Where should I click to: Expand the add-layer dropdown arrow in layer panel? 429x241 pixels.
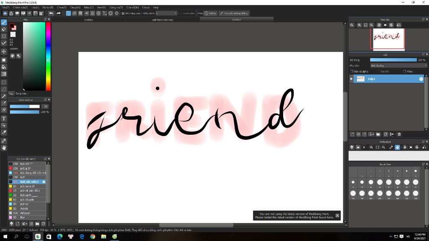[x=373, y=134]
